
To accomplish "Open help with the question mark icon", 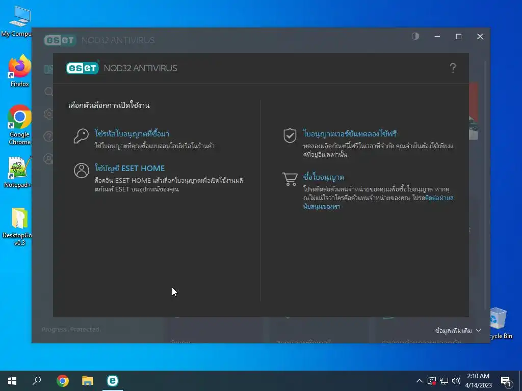I will 453,68.
